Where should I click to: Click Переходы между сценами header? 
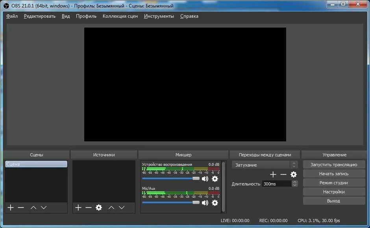coord(265,155)
